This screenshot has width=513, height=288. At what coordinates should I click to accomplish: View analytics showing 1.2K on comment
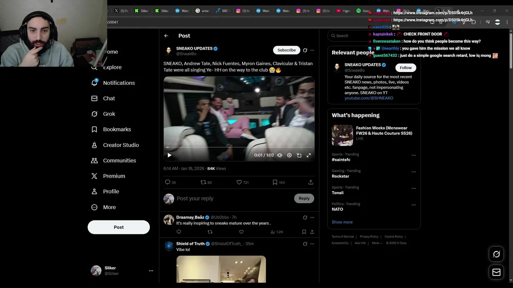click(277, 232)
